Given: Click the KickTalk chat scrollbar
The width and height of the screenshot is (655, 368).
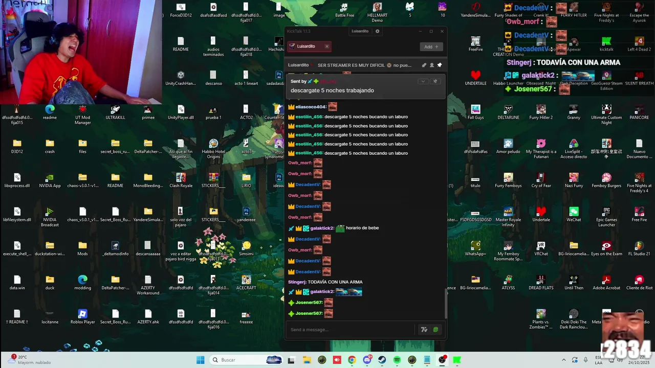Looking at the screenshot, I should [x=445, y=303].
